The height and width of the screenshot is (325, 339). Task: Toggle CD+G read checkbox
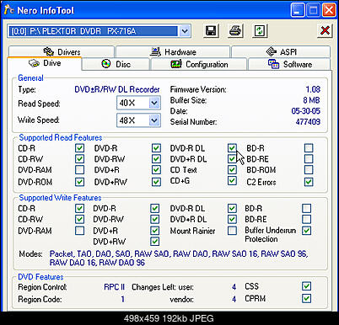pyautogui.click(x=232, y=181)
